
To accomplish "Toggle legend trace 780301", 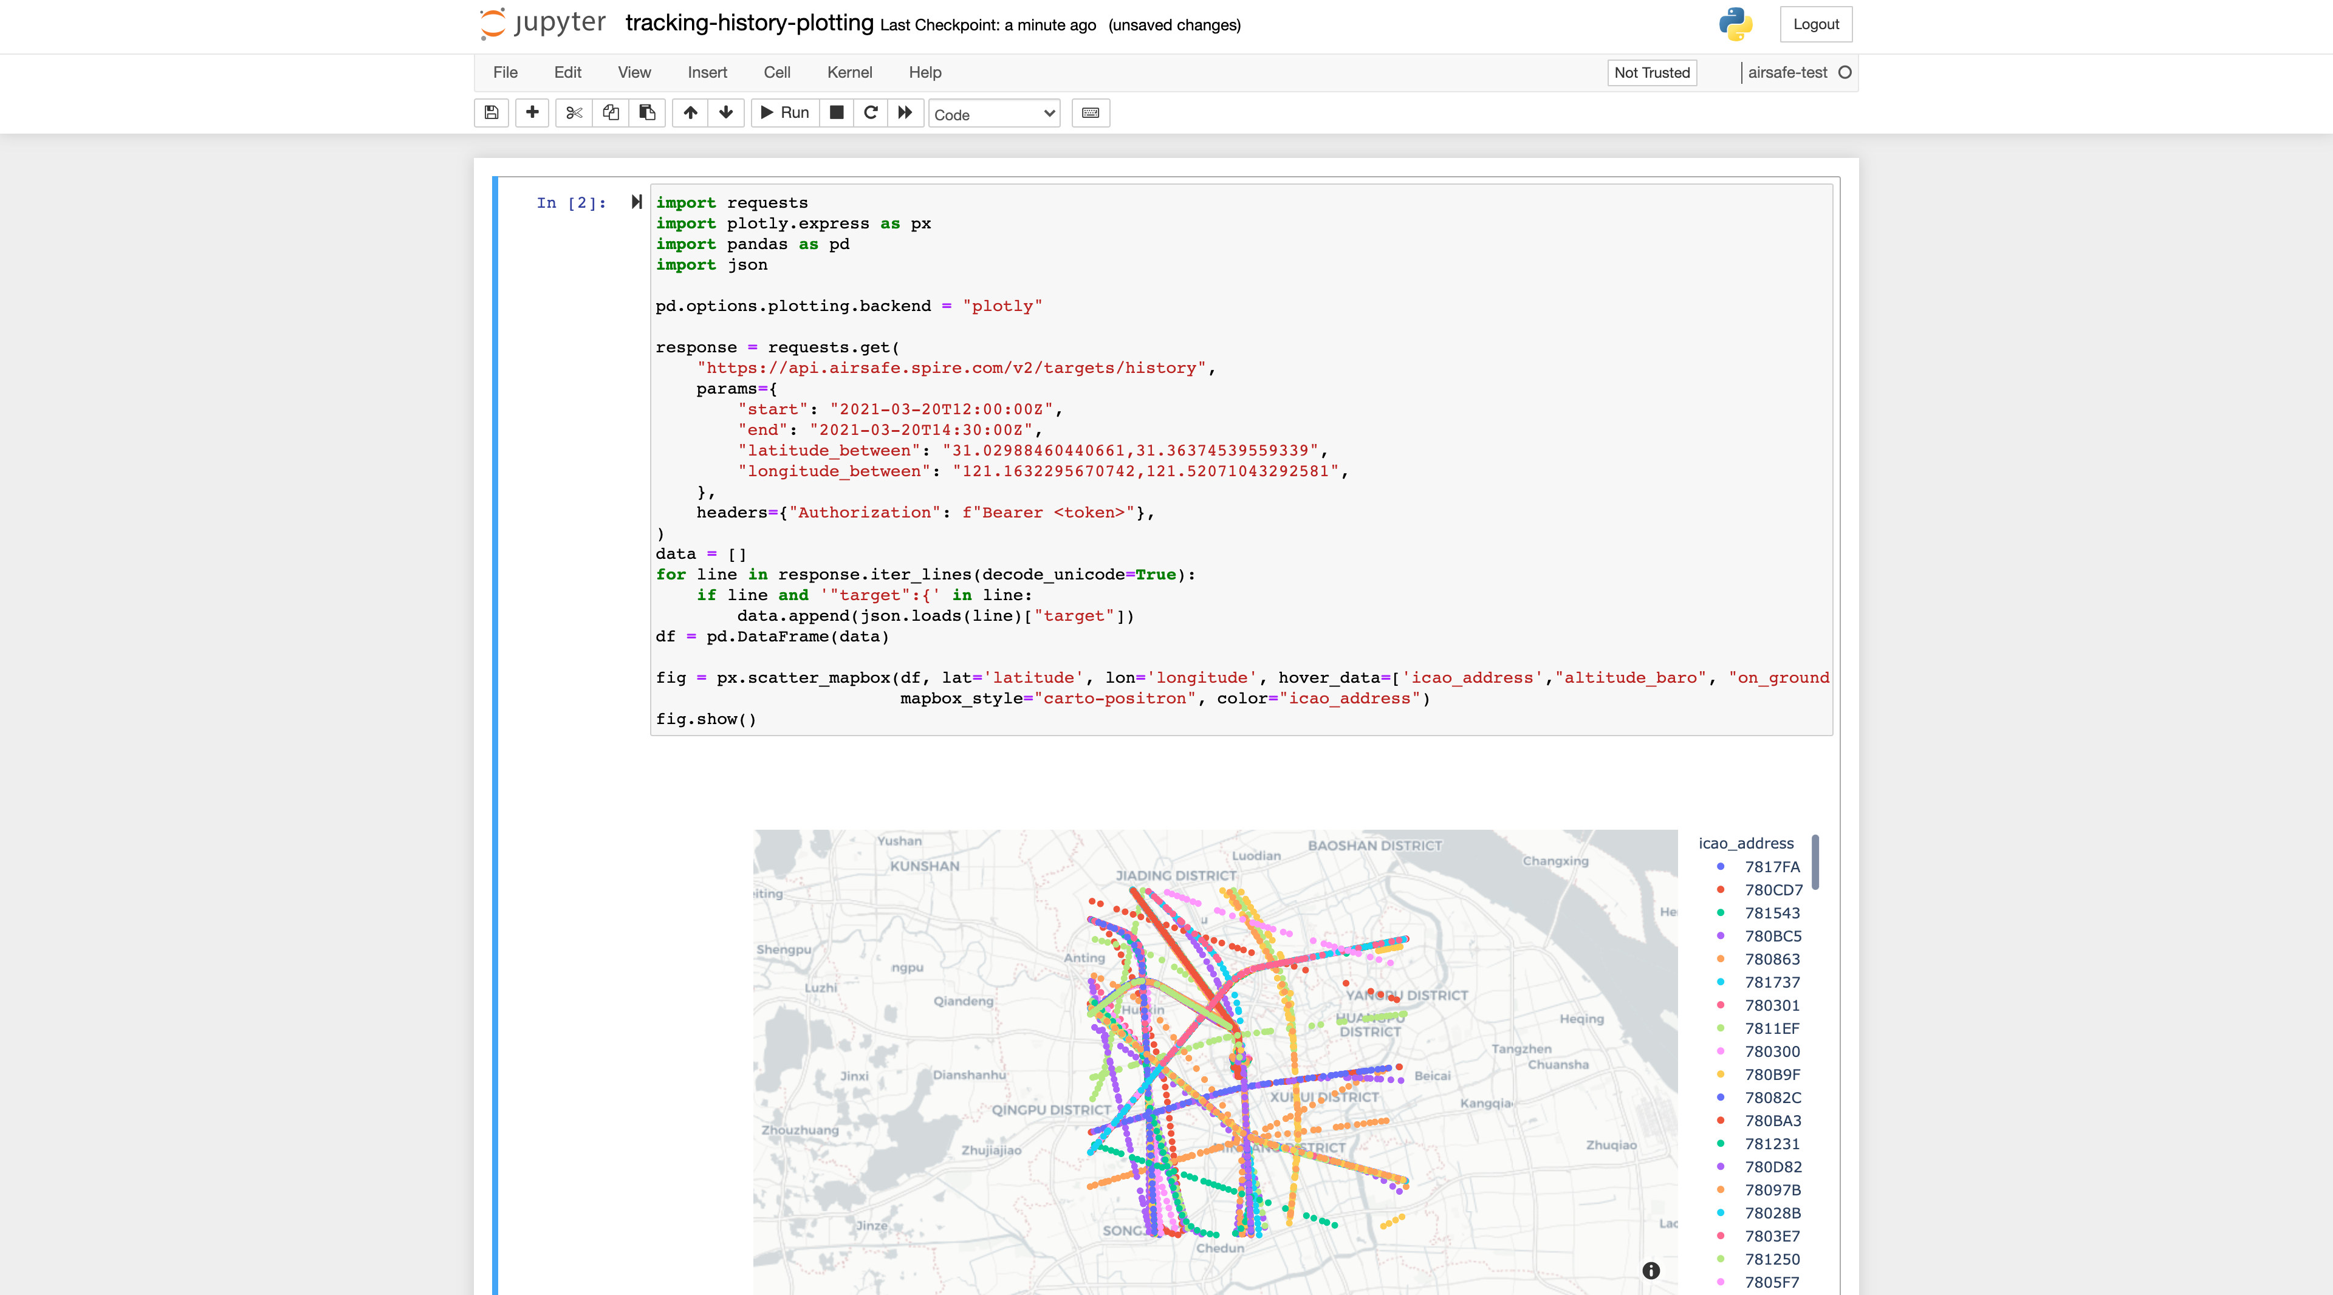I will coord(1759,1005).
